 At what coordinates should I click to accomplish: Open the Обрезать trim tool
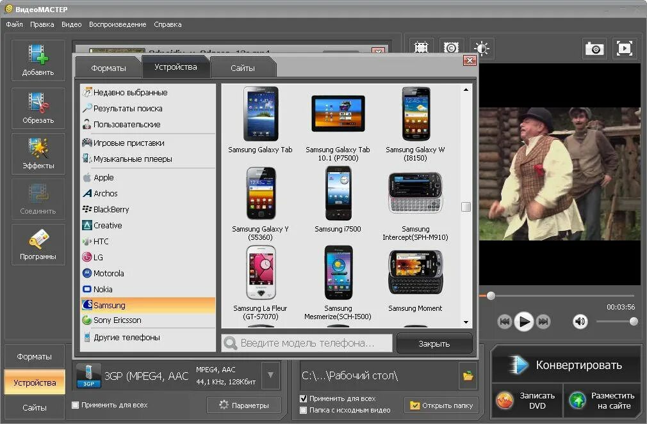[x=38, y=108]
